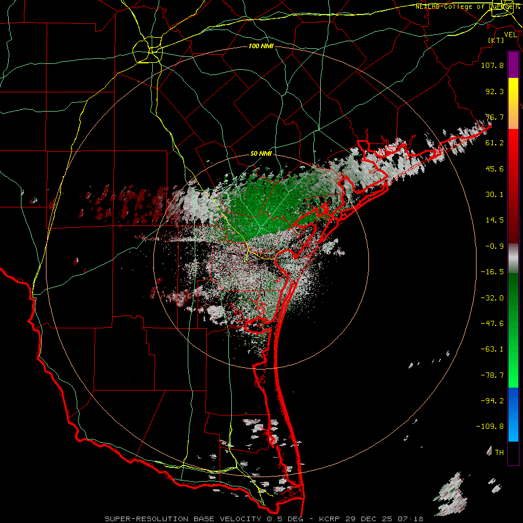Click the purple segment of the velocity color bar

(513, 65)
